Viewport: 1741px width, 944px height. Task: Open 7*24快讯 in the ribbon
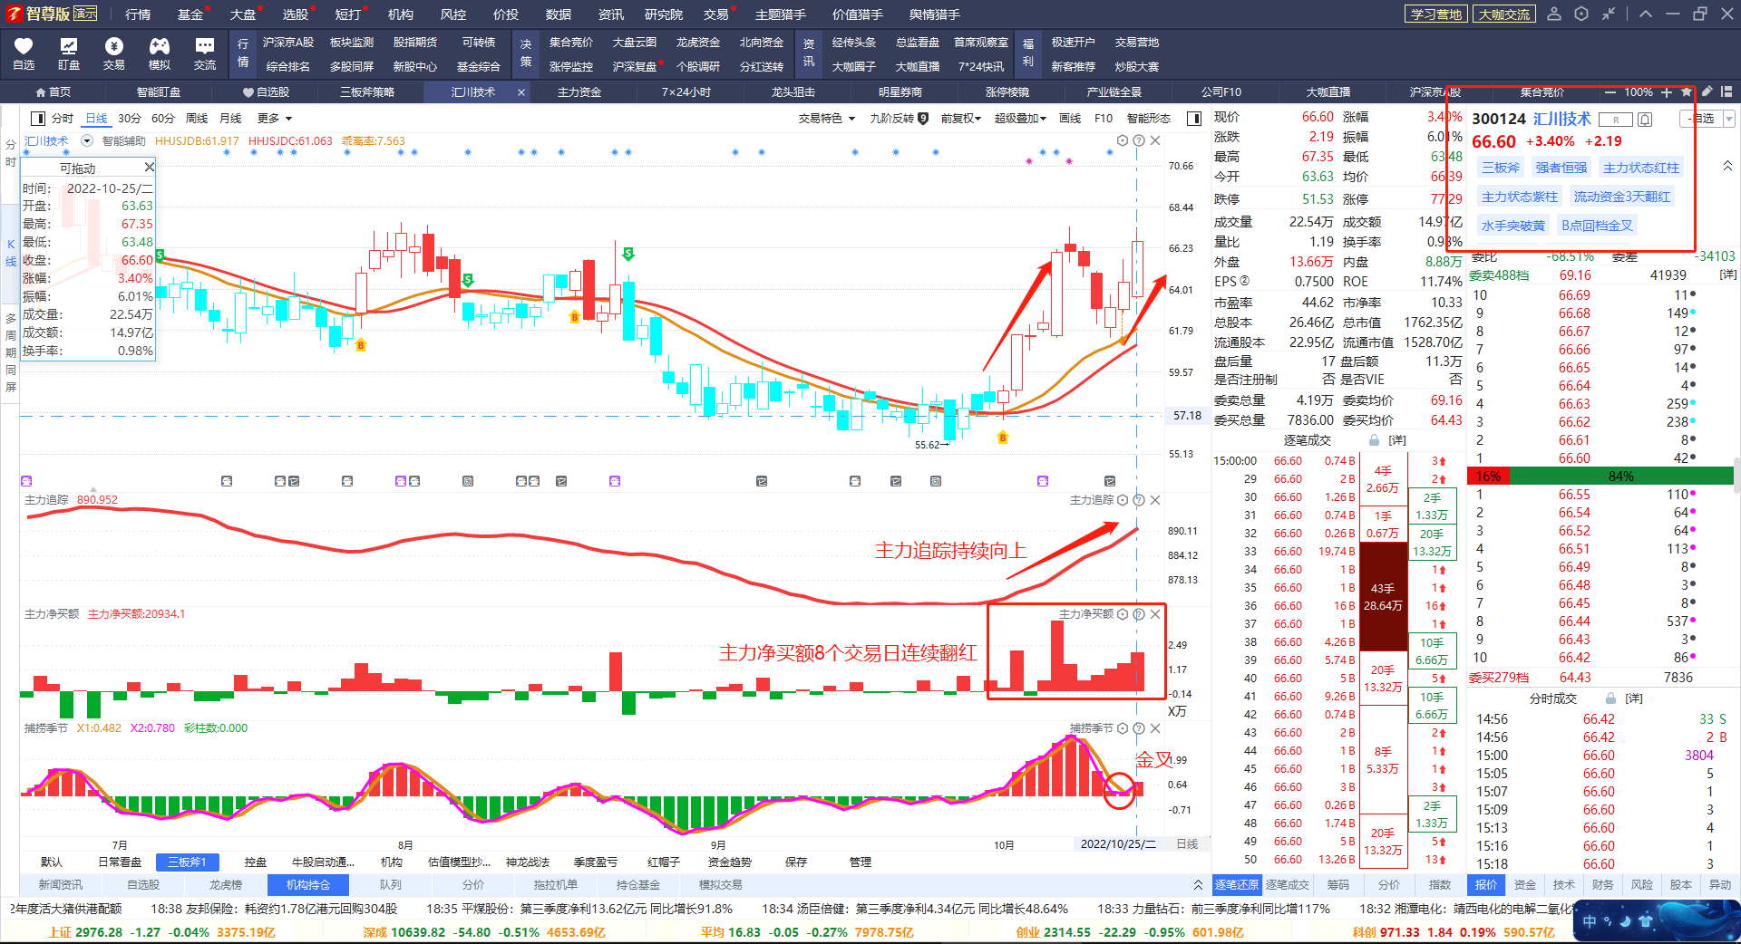click(980, 66)
